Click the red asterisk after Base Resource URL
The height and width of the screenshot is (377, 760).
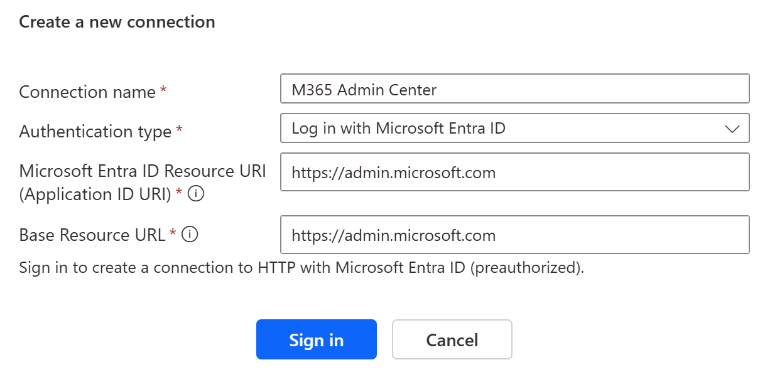(173, 234)
